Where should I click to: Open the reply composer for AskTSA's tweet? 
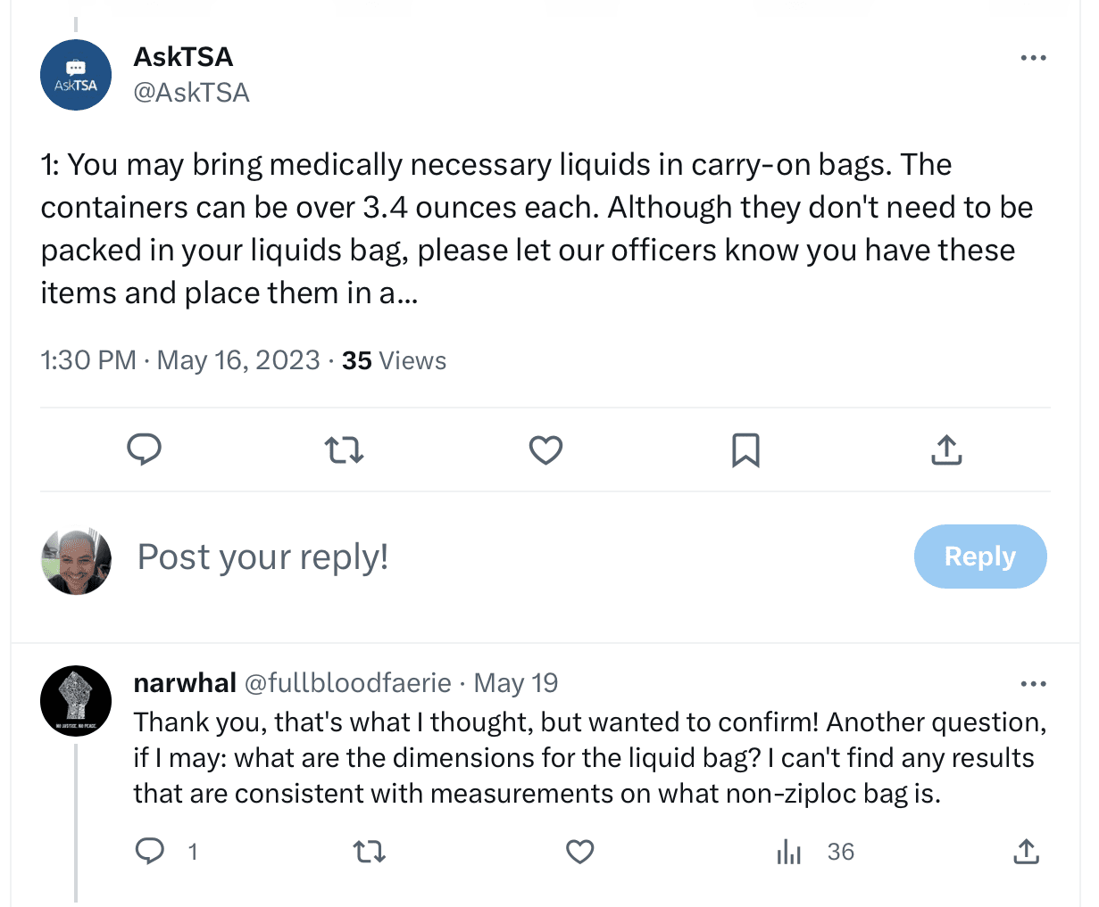(x=145, y=450)
